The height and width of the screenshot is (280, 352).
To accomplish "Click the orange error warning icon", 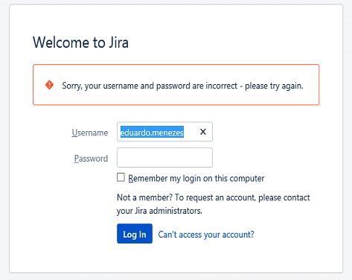I will click(x=49, y=85).
